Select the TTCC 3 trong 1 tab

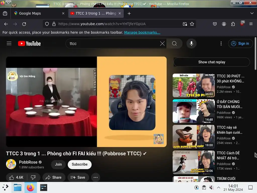pyautogui.click(x=96, y=14)
